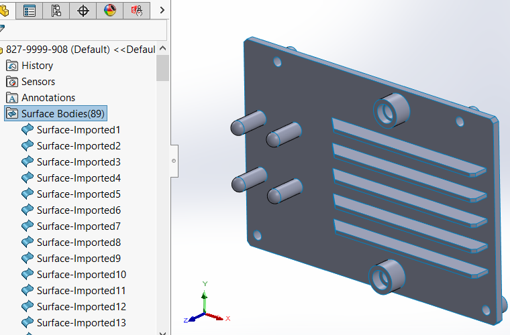Select Surface-Imported9 label
The image size is (510, 335).
point(79,259)
